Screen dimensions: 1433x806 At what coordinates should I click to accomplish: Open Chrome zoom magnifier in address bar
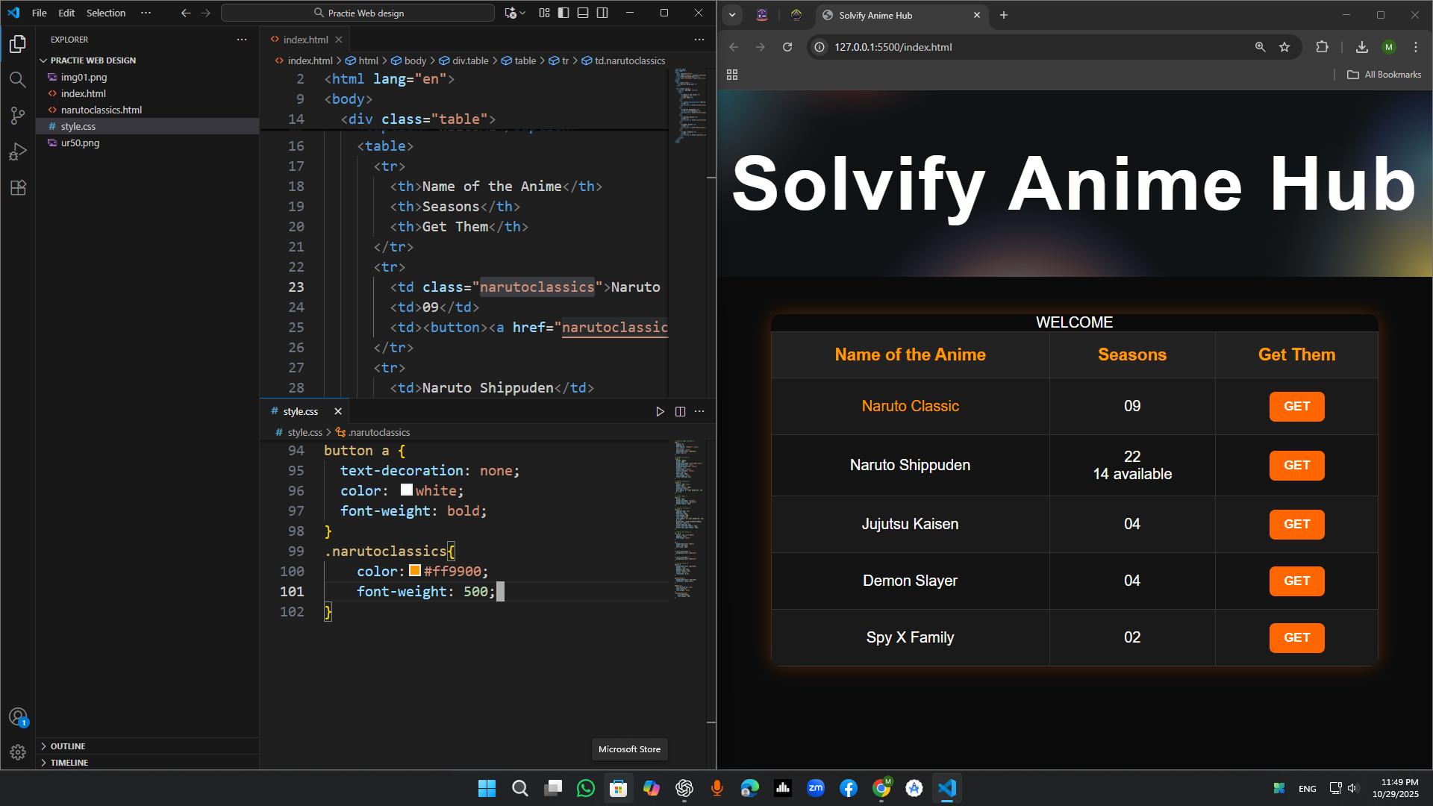1260,47
